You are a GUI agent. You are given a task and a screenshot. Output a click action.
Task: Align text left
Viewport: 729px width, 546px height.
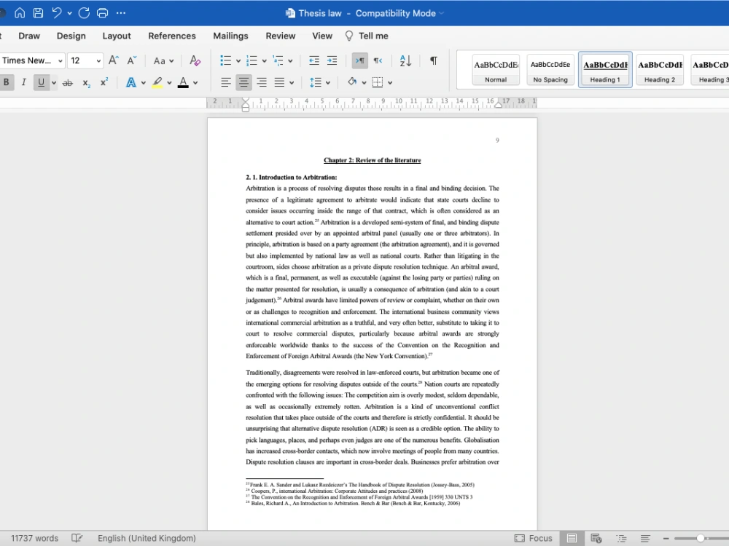pos(225,83)
